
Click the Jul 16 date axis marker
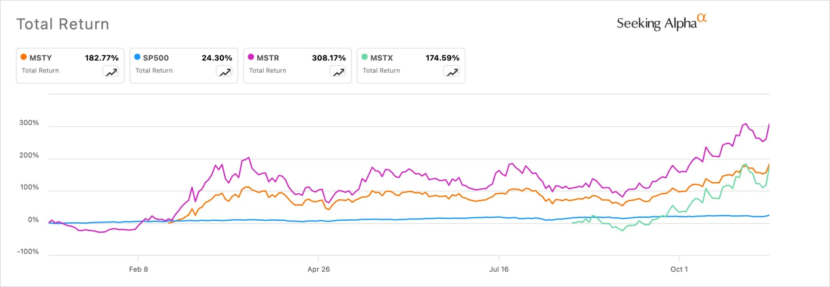pyautogui.click(x=498, y=269)
